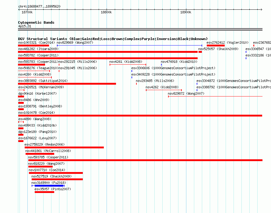Image resolution: width=271 pixels, height=213 pixels.
Task: Click the chr4:18688477..18995620 region label
Action: pyautogui.click(x=39, y=6)
